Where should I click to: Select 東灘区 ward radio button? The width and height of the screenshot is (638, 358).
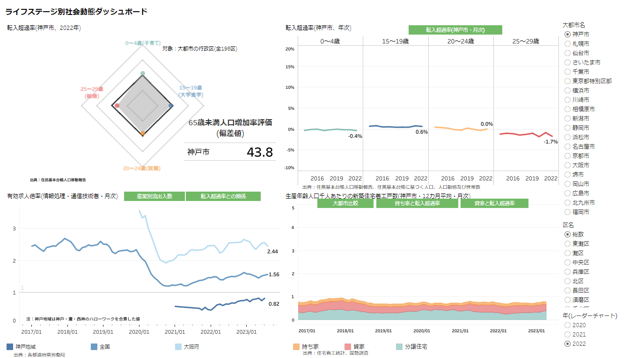[568, 243]
